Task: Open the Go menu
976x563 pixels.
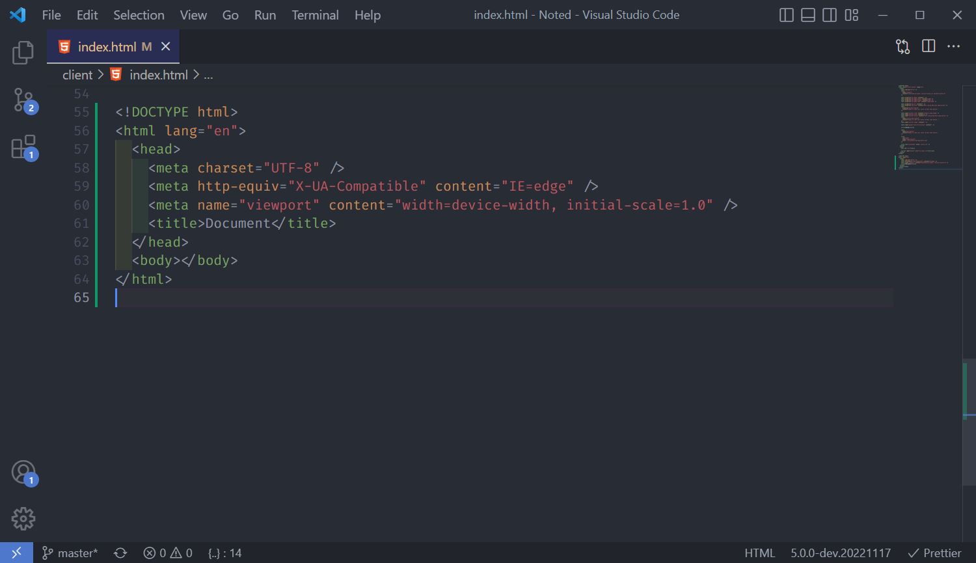Action: coord(230,15)
